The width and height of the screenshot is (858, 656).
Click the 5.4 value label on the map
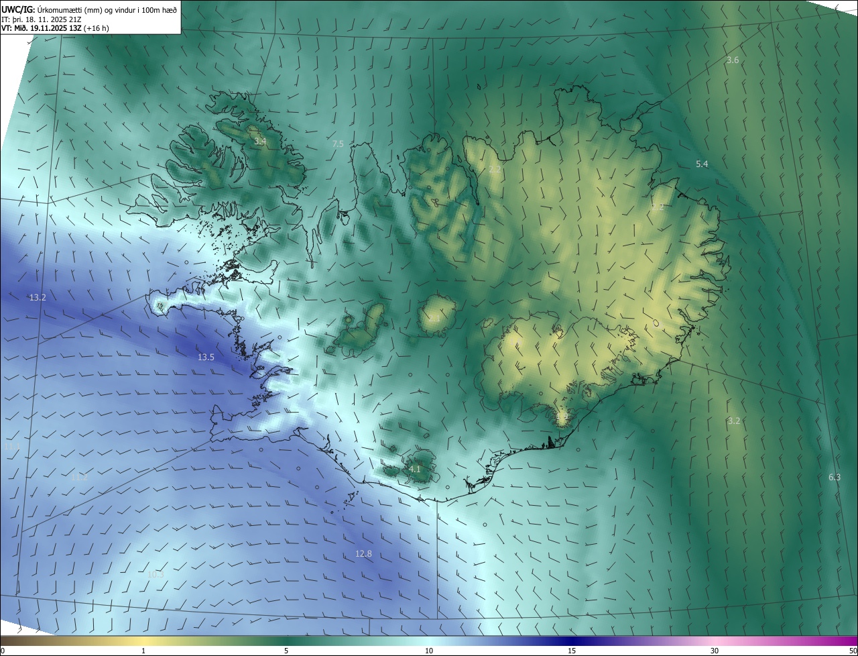click(x=702, y=164)
